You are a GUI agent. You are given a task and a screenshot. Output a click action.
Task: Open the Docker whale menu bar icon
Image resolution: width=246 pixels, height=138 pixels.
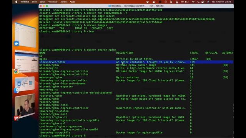pos(154,2)
